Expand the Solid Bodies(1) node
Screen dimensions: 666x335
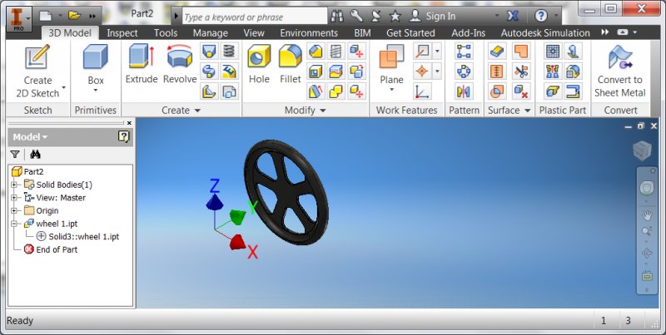(x=14, y=185)
